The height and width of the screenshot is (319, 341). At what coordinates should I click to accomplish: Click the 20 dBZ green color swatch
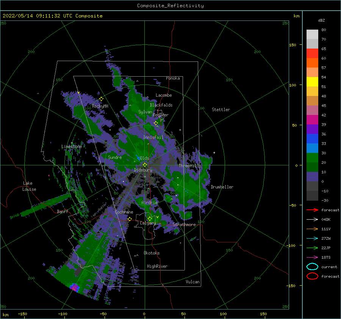click(312, 167)
